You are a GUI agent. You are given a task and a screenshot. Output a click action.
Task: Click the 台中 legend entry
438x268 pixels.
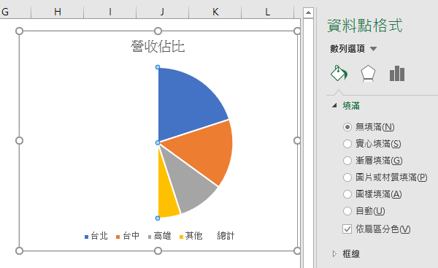pyautogui.click(x=128, y=236)
